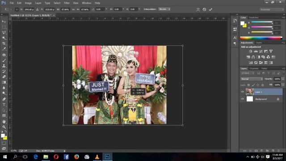
Task: Toggle lock all padlock icon
Action: point(262,85)
